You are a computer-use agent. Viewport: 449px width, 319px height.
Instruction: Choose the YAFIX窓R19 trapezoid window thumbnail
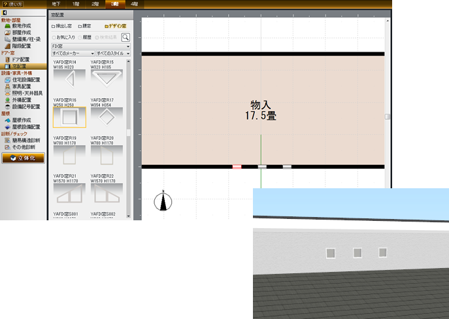[x=69, y=155]
